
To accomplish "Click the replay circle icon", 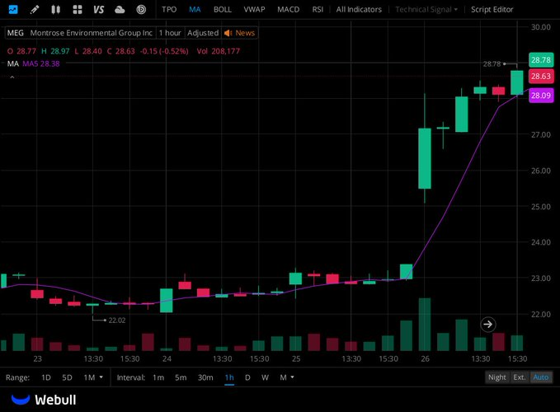I will (x=141, y=9).
